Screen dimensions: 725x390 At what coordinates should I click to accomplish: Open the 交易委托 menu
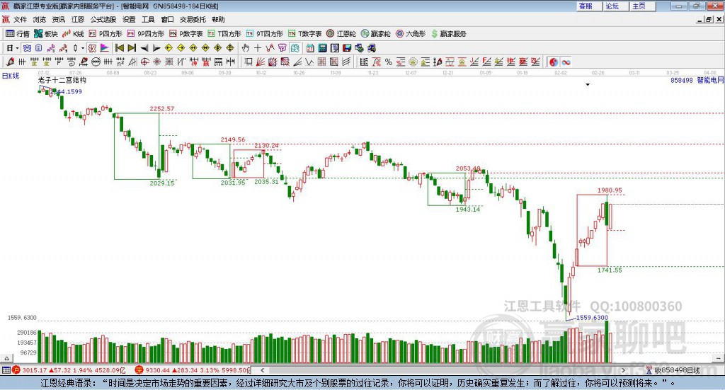pos(193,19)
